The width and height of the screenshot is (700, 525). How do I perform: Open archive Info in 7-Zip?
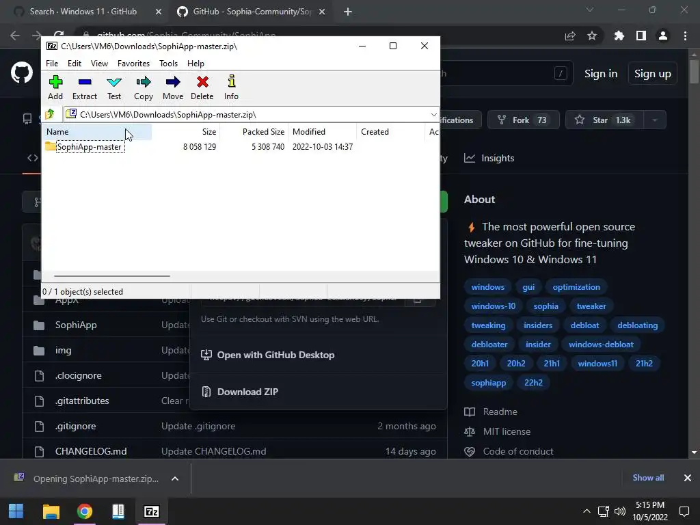(231, 87)
